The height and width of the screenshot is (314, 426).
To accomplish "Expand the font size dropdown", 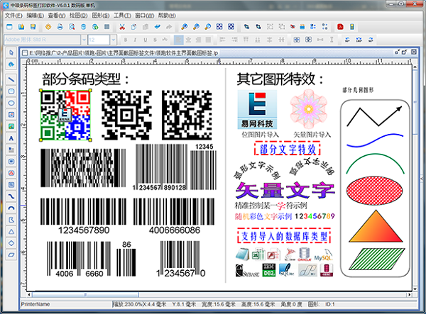I will point(112,40).
